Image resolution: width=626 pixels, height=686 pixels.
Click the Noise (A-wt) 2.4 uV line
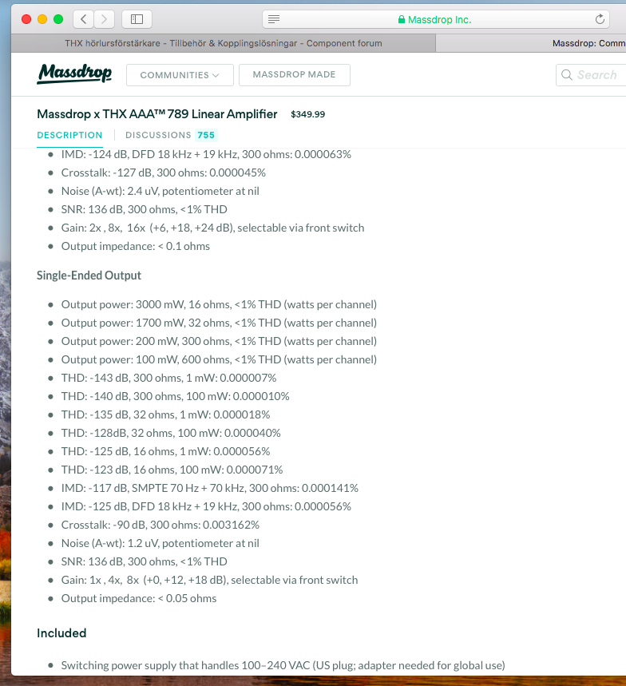tap(160, 191)
